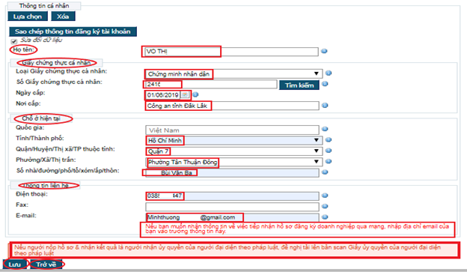Focus the E-mail input field
This screenshot has height=272, width=467.
pos(232,217)
